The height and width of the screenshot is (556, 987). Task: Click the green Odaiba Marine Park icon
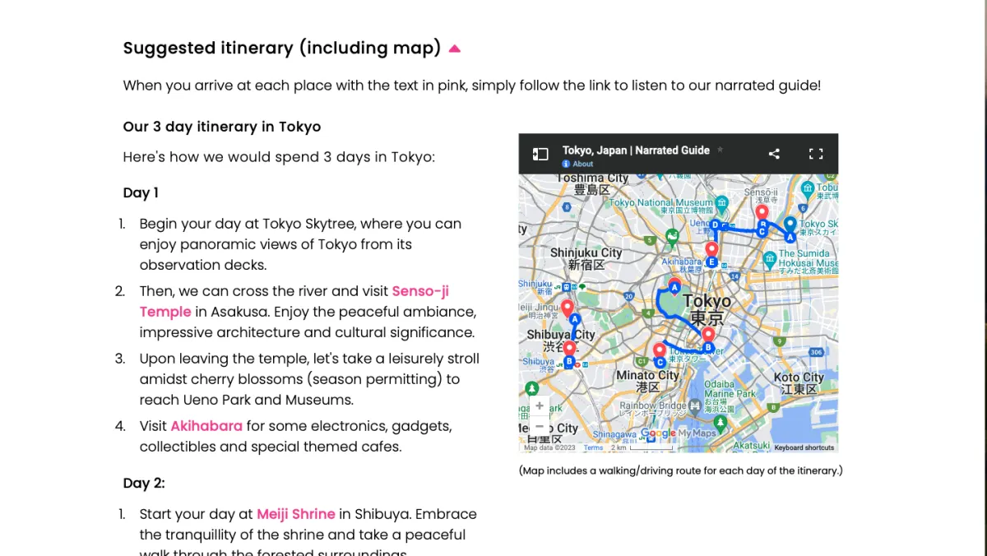721,422
